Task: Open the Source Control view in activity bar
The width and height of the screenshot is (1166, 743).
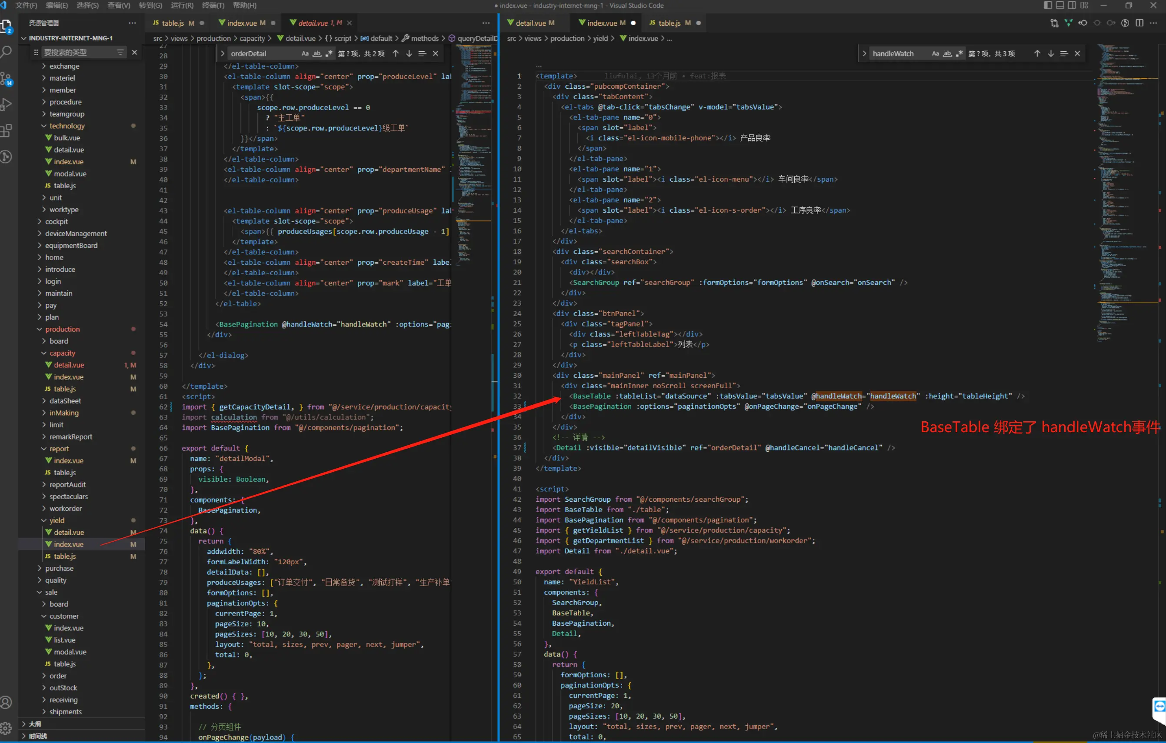Action: [x=6, y=78]
